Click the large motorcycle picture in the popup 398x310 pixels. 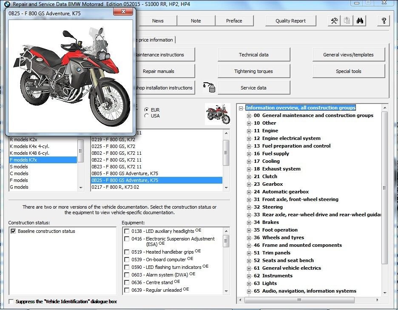coord(71,76)
